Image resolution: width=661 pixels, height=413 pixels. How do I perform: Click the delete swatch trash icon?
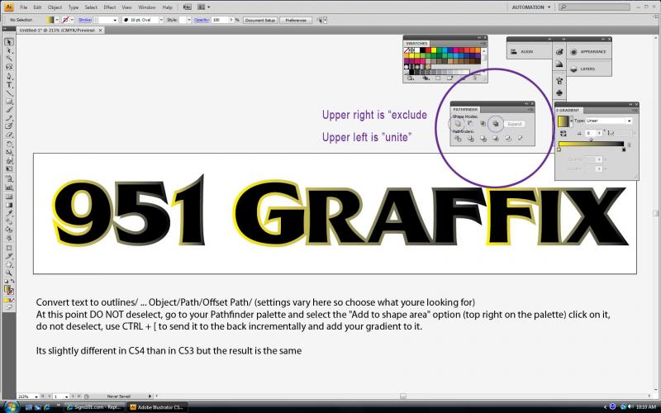[474, 78]
